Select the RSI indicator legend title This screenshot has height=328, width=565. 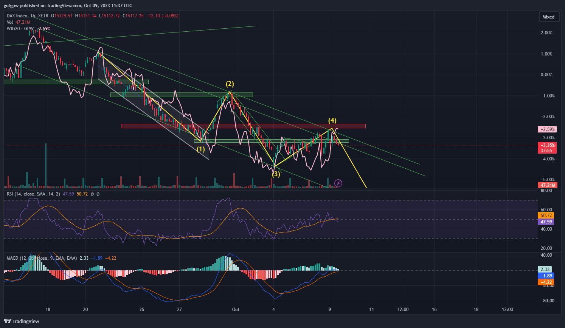(x=9, y=194)
